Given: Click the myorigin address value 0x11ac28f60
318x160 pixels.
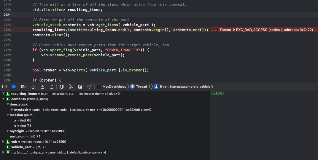Looking at the screenshot, I should (55, 131).
